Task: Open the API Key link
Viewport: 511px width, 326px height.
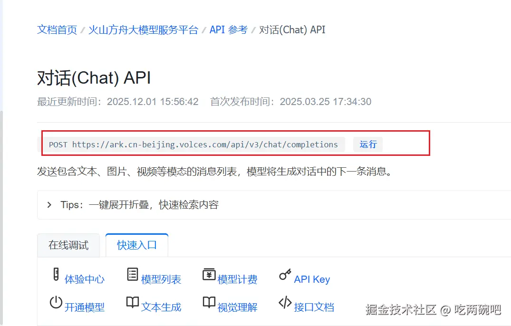Action: pos(312,279)
